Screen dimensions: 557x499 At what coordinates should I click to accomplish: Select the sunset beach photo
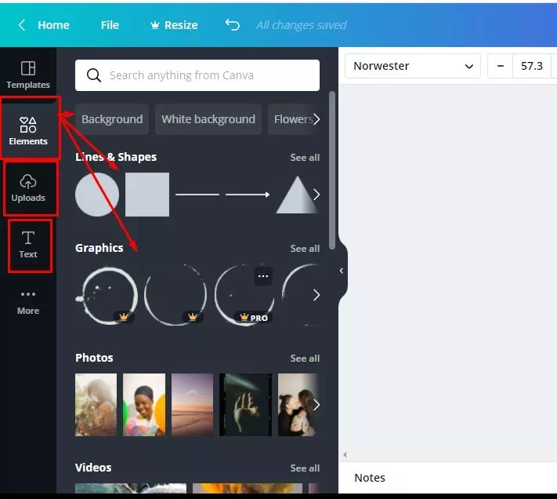click(192, 405)
